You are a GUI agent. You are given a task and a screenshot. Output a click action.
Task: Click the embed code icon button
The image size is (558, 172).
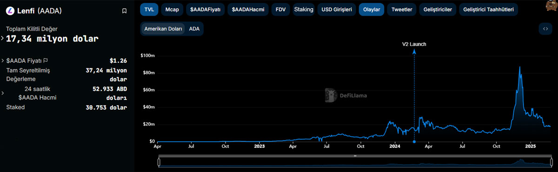click(x=545, y=29)
